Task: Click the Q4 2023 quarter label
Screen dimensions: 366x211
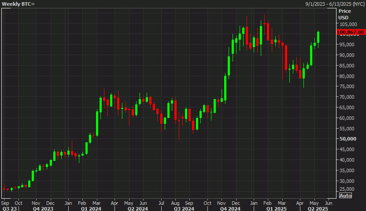Action: coord(44,209)
